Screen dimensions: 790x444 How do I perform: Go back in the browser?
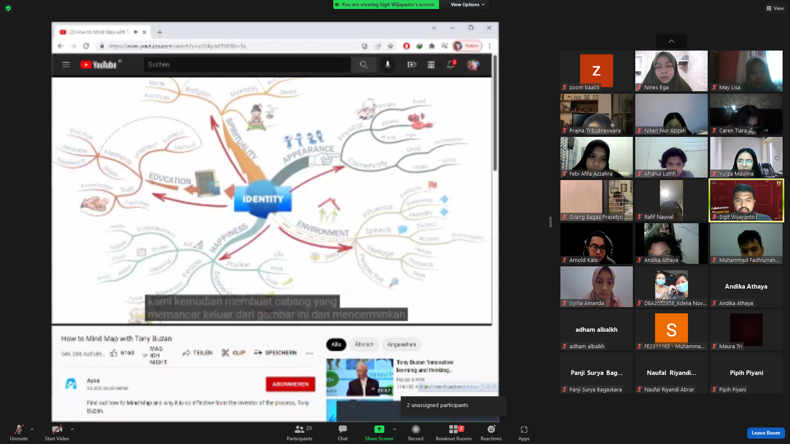click(x=60, y=46)
